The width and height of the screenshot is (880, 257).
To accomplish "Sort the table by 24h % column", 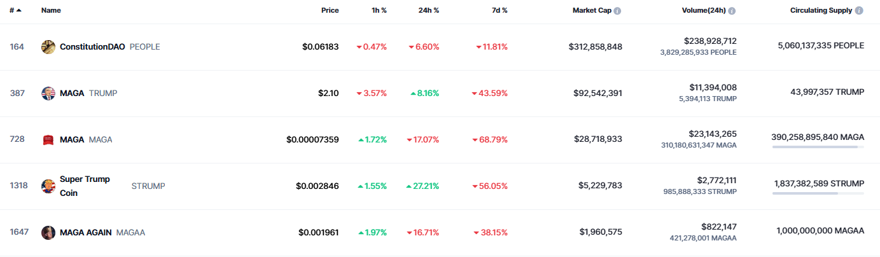I will click(x=428, y=11).
